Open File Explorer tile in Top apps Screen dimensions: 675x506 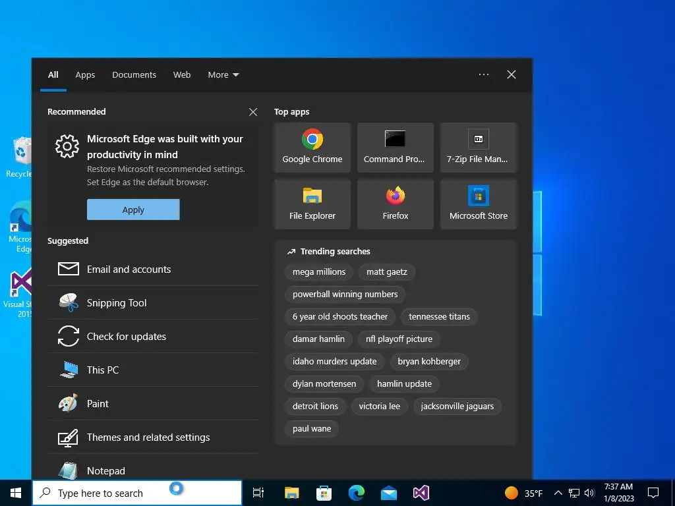point(312,204)
